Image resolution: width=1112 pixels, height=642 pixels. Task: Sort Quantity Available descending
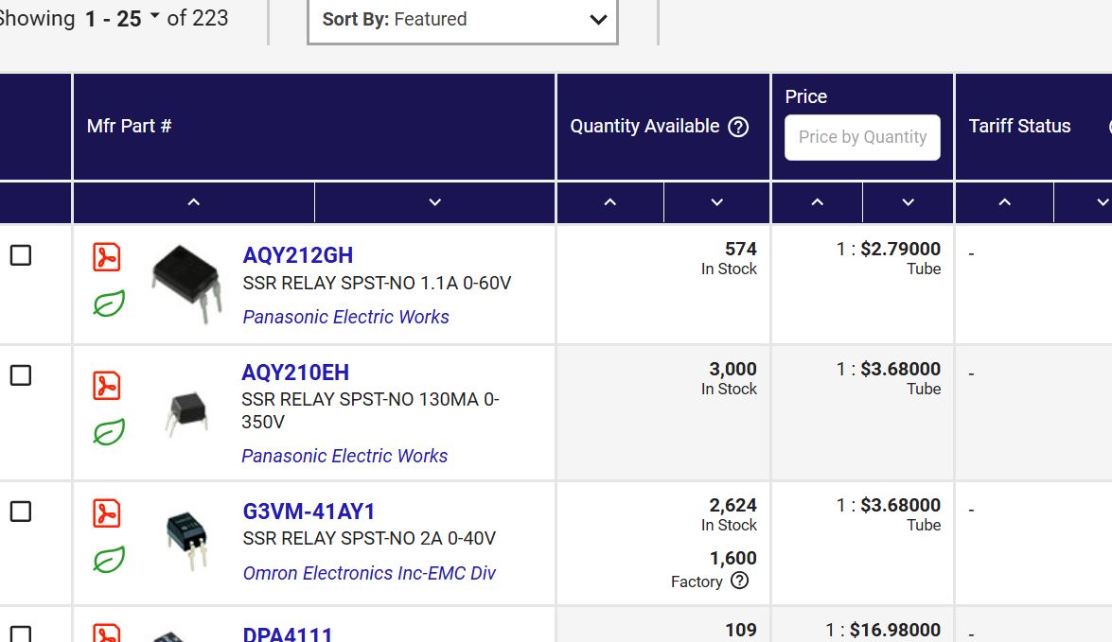(x=716, y=202)
